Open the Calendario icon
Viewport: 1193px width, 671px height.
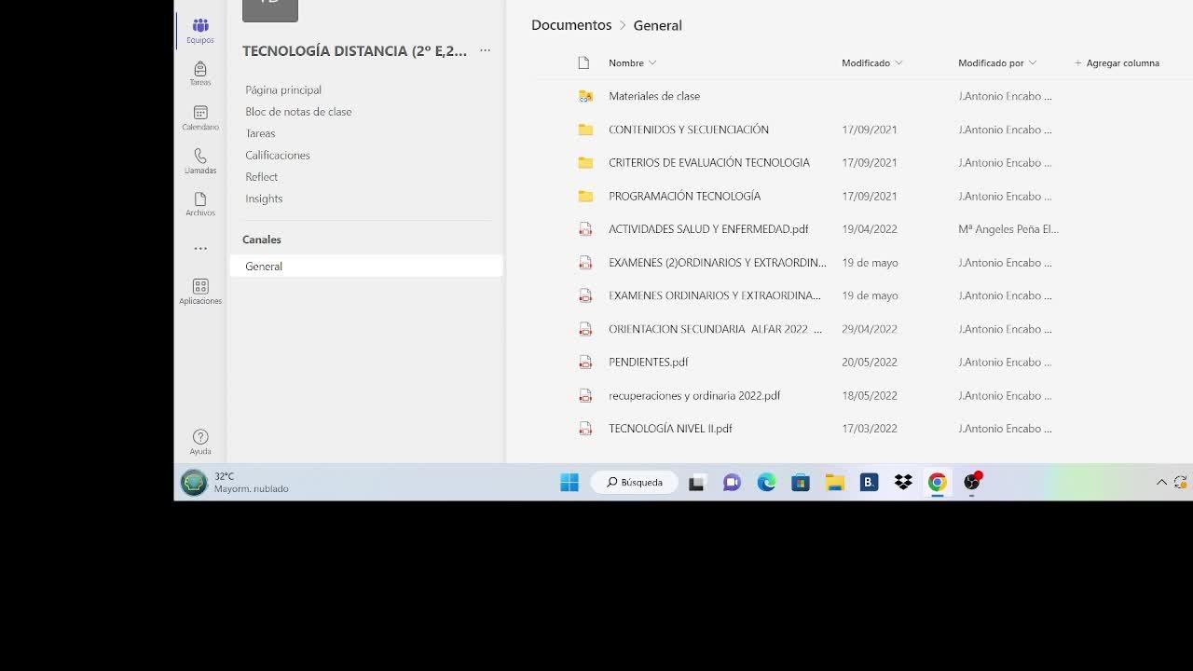click(x=200, y=117)
